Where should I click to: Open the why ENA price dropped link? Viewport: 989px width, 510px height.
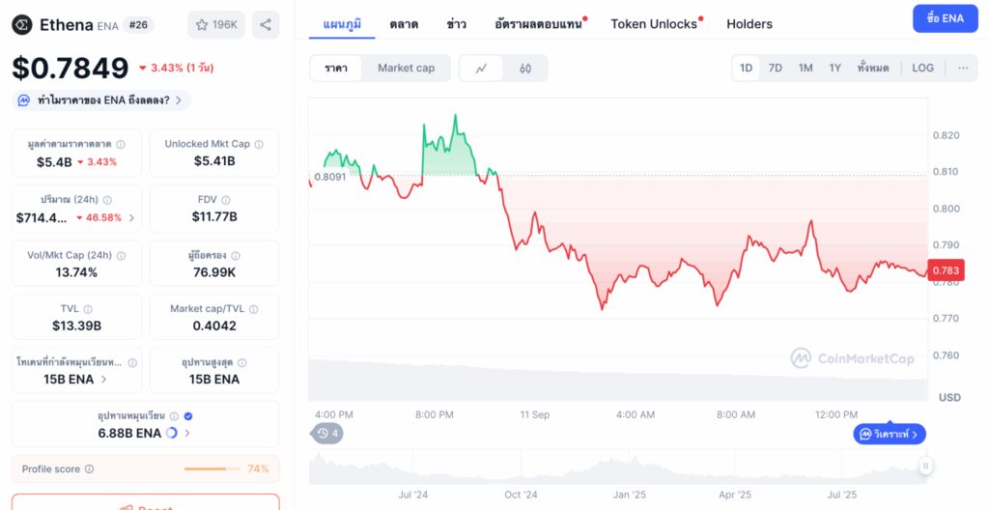(x=101, y=99)
